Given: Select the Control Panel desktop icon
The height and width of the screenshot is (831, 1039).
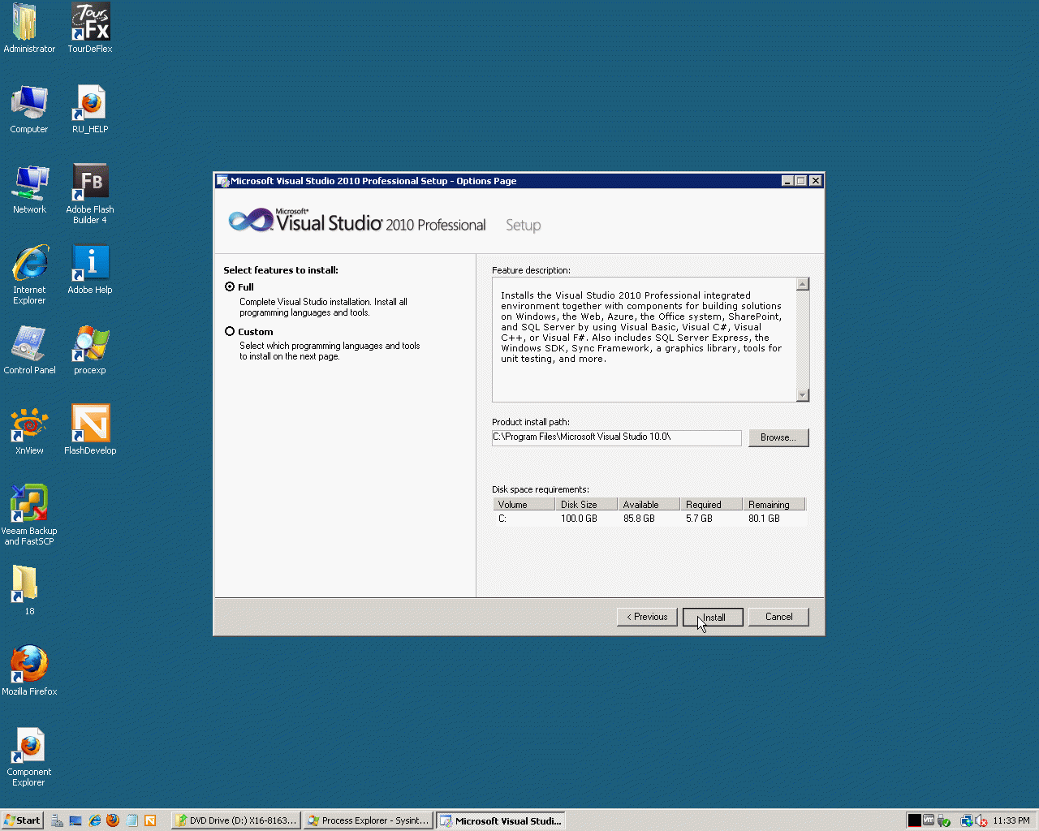Looking at the screenshot, I should pyautogui.click(x=29, y=350).
